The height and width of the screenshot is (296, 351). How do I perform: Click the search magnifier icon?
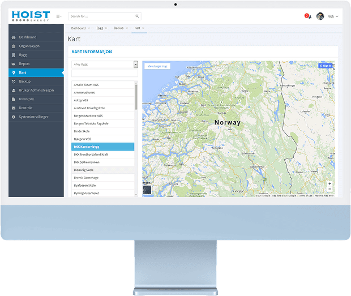(137, 16)
